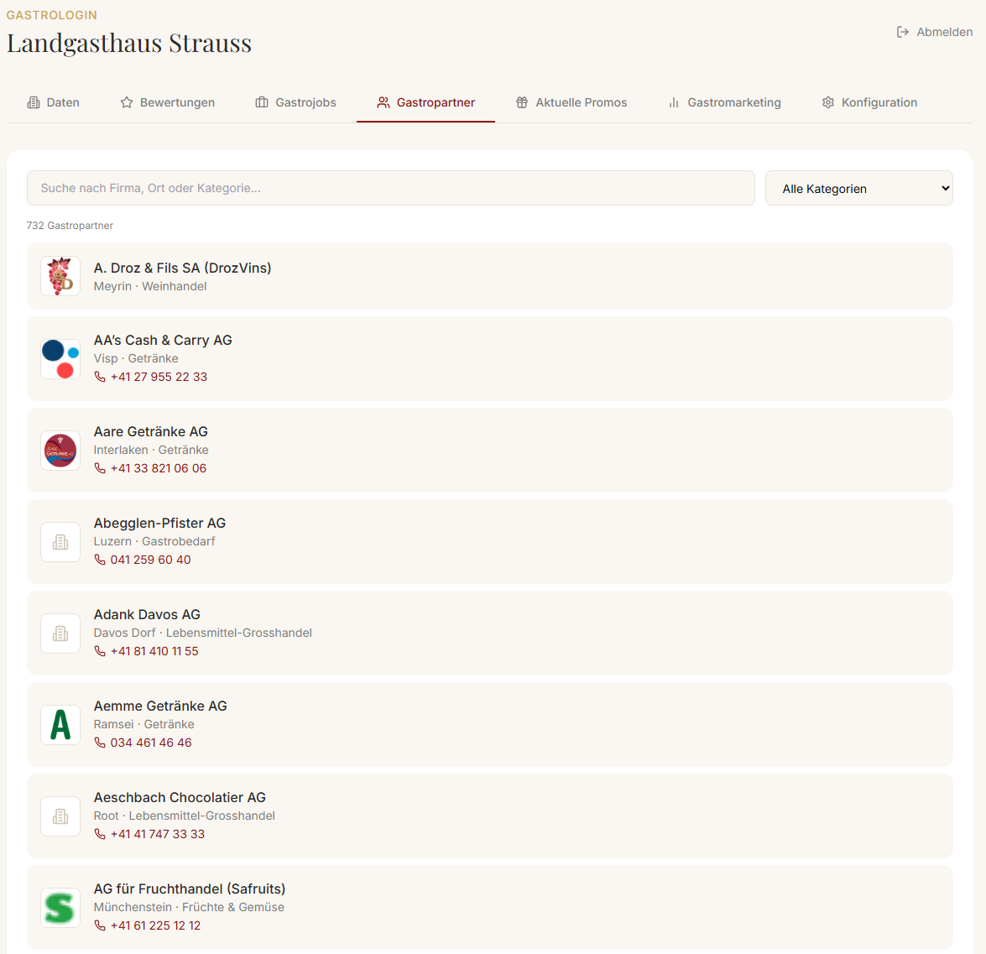Image resolution: width=986 pixels, height=954 pixels.
Task: Click the Aeschbach Chocolatier placeholder building icon
Action: pos(60,816)
